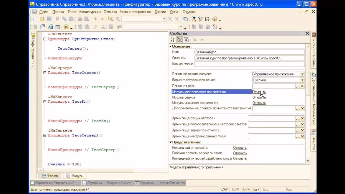Open the Конфигурация side tab

tap(33, 50)
